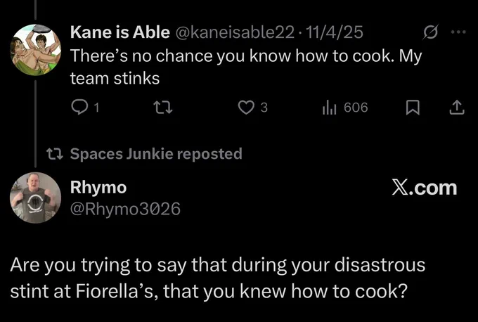Click the Rhymo display name
478x322 pixels.
[98, 187]
